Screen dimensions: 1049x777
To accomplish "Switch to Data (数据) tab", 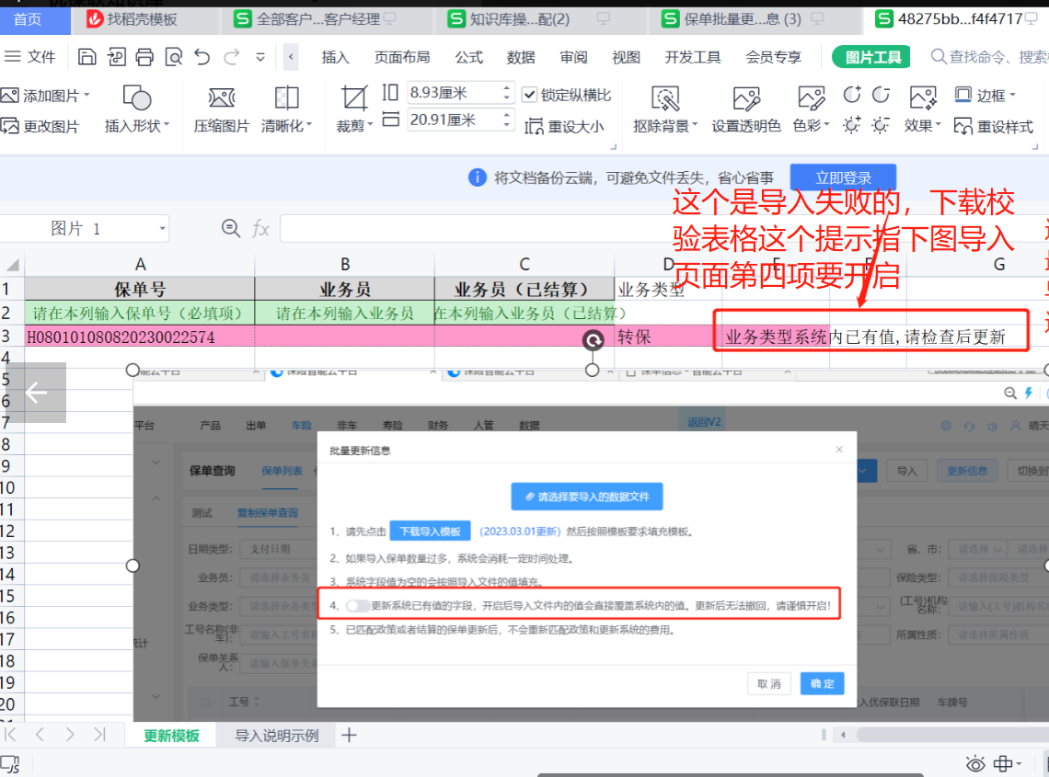I will click(x=521, y=58).
